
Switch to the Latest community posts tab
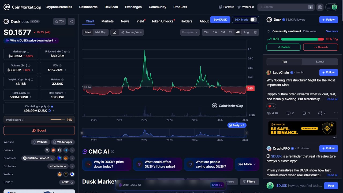coord(320,62)
